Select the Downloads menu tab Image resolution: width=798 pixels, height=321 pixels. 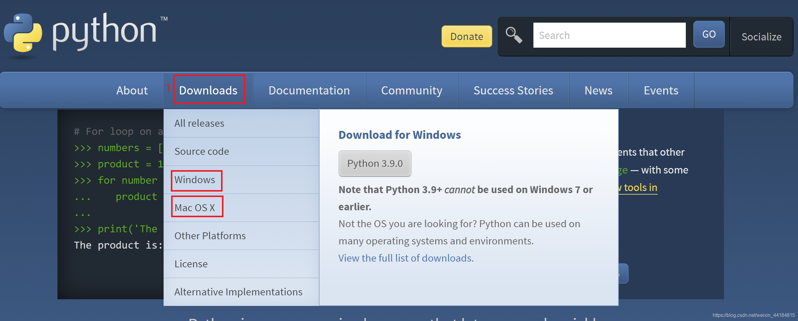[x=208, y=91]
